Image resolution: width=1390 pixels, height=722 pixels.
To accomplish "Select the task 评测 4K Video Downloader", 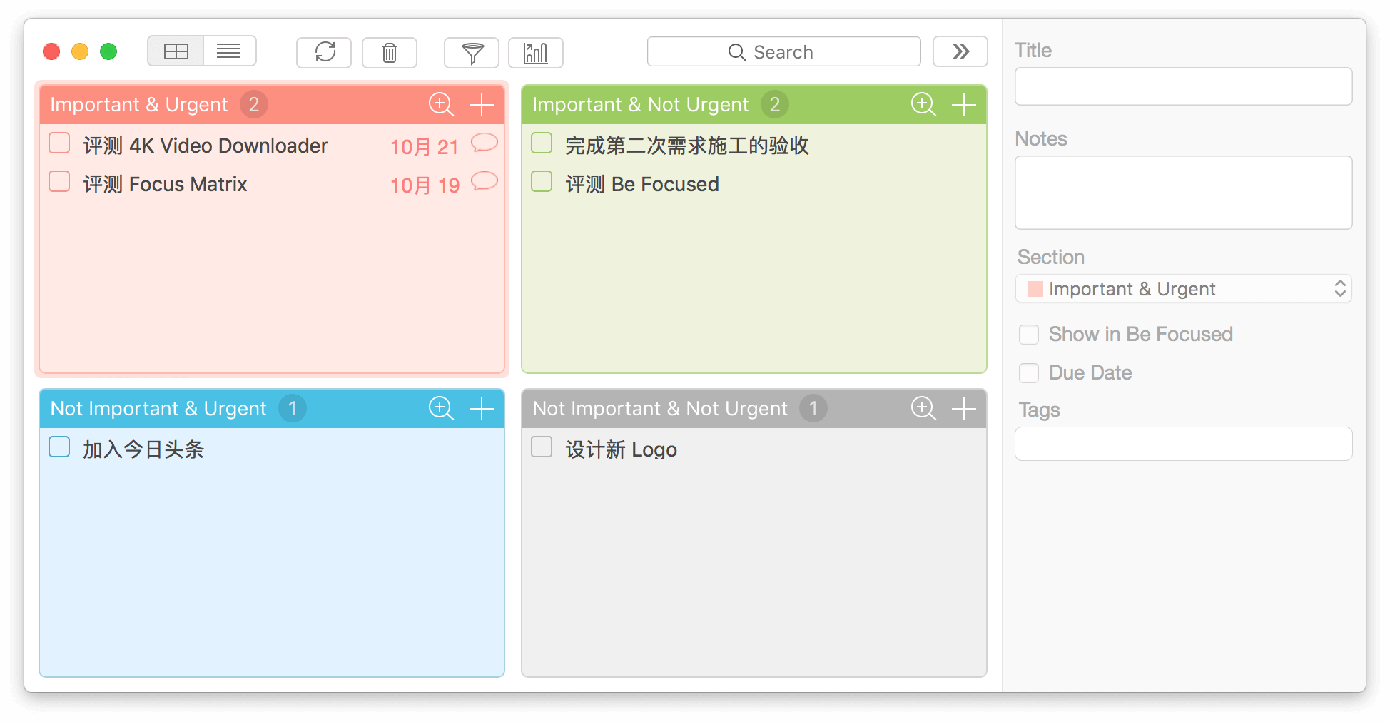I will click(206, 146).
